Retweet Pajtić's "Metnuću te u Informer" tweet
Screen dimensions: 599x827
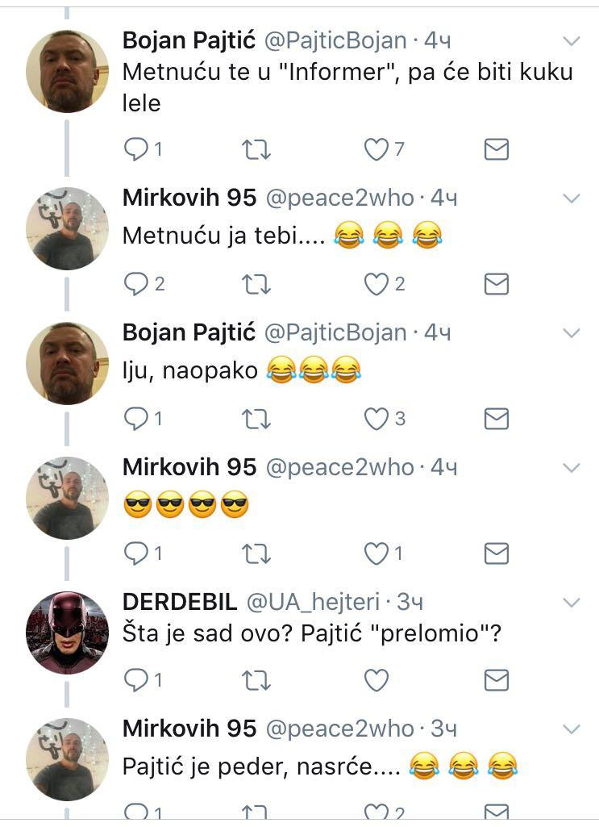(256, 149)
